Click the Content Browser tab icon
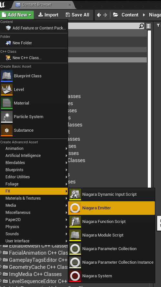The height and width of the screenshot is (287, 161). (18, 5)
